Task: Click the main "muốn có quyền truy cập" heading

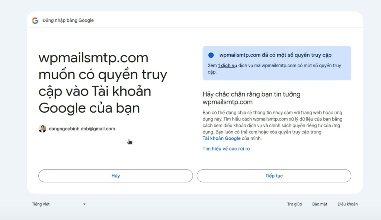Action: [102, 83]
